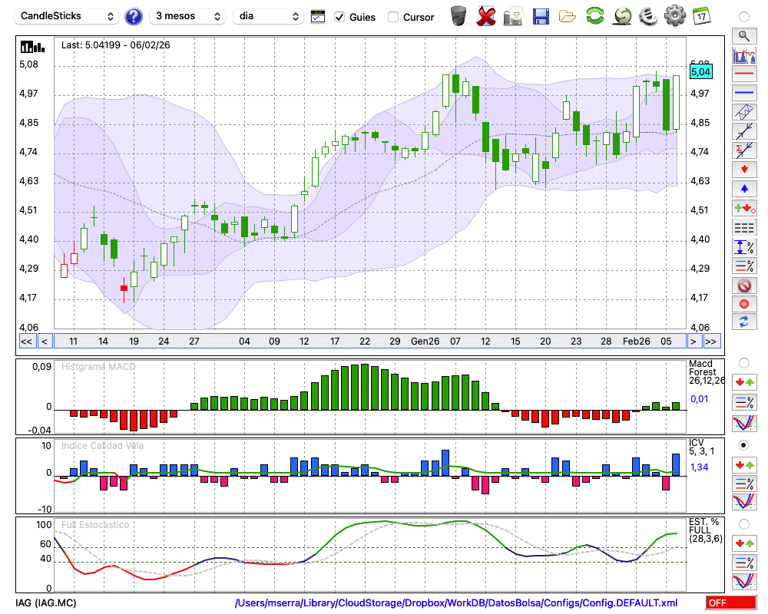The image size is (768, 614).
Task: Save with the floppy disk icon
Action: point(541,16)
